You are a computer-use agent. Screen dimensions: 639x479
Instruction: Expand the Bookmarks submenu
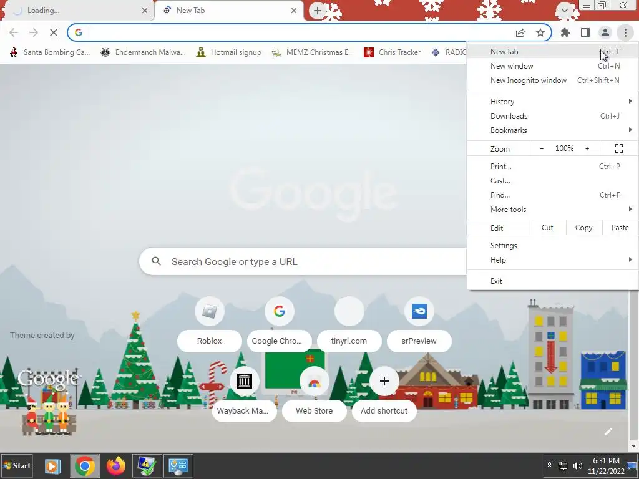tap(553, 130)
